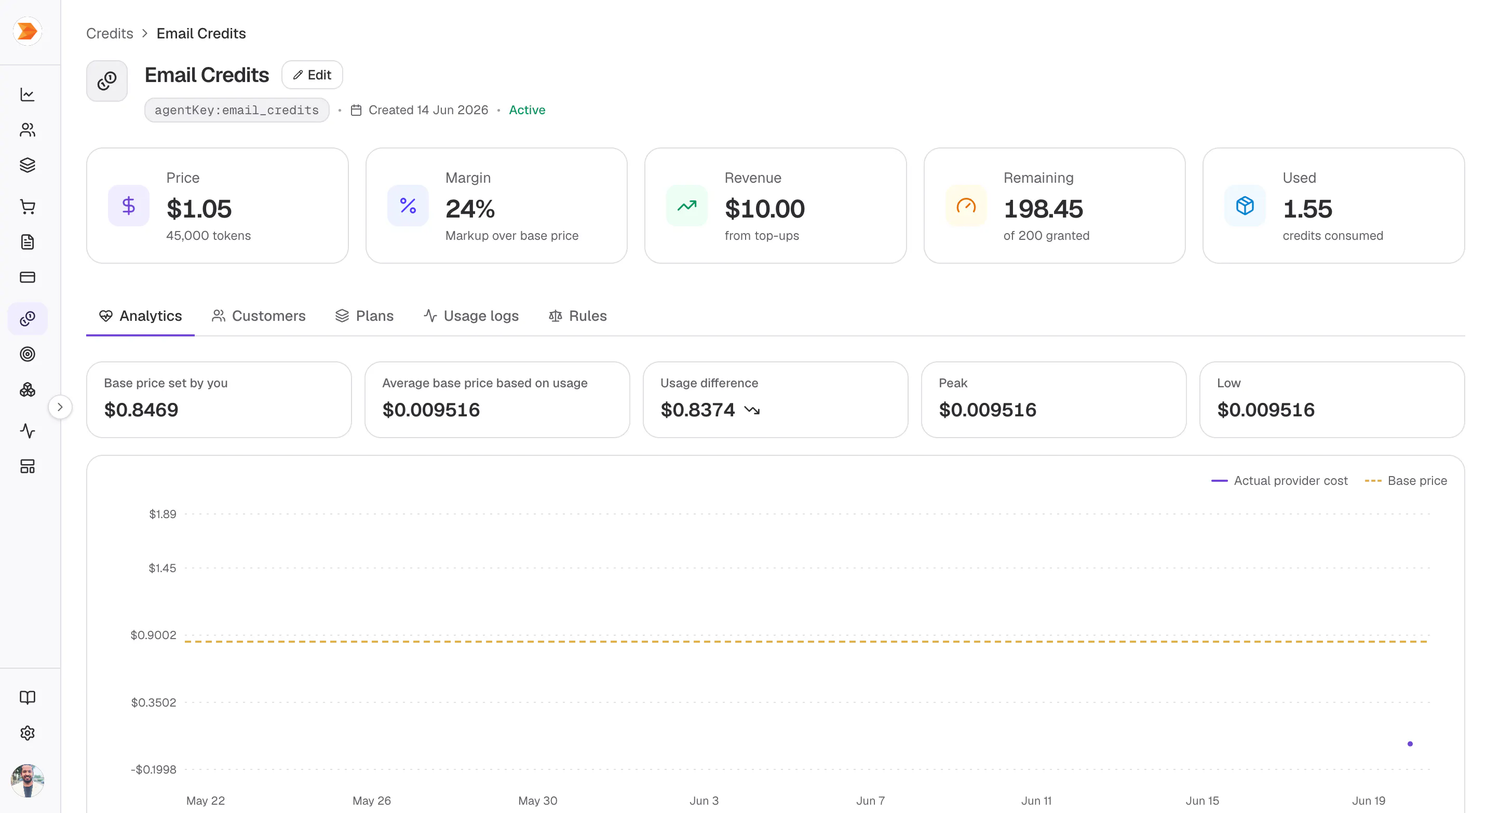
Task: Click the 24% margin value
Action: pyautogui.click(x=470, y=209)
